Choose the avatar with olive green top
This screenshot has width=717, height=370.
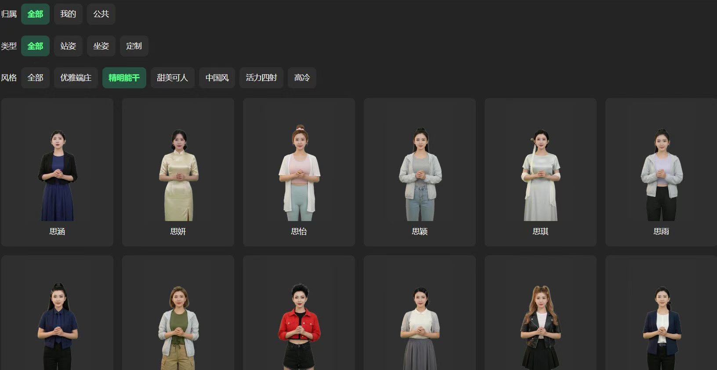point(178,325)
